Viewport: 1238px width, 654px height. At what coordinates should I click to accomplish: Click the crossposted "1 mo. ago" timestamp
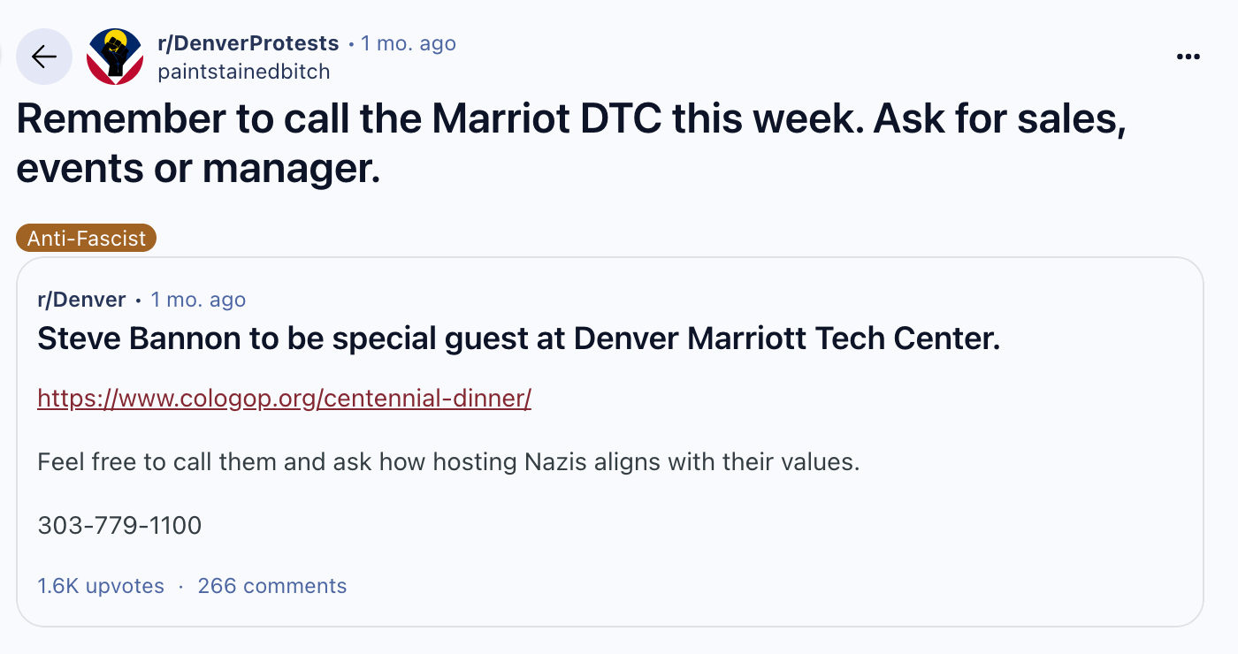(198, 300)
